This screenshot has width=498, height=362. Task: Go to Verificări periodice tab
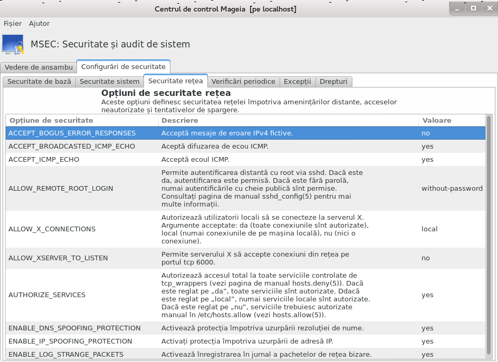pyautogui.click(x=243, y=82)
